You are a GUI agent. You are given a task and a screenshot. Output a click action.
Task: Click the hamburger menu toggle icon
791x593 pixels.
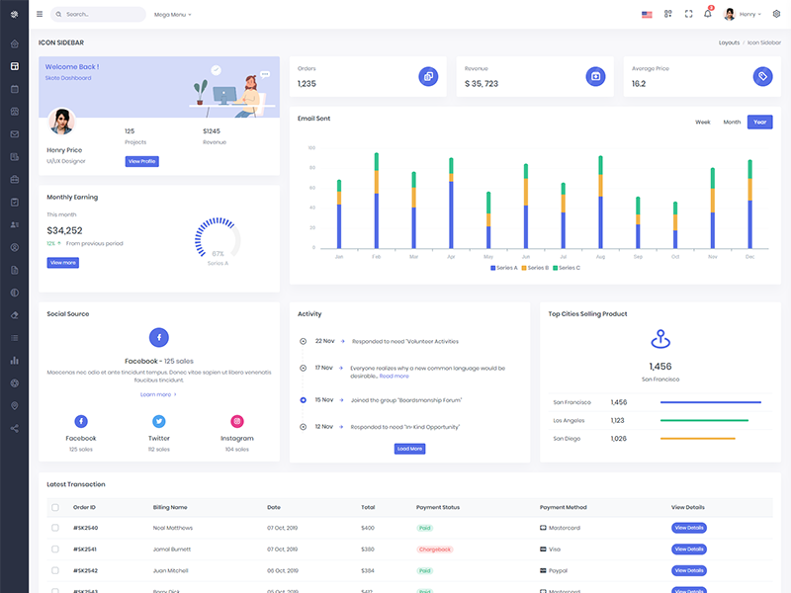(40, 14)
